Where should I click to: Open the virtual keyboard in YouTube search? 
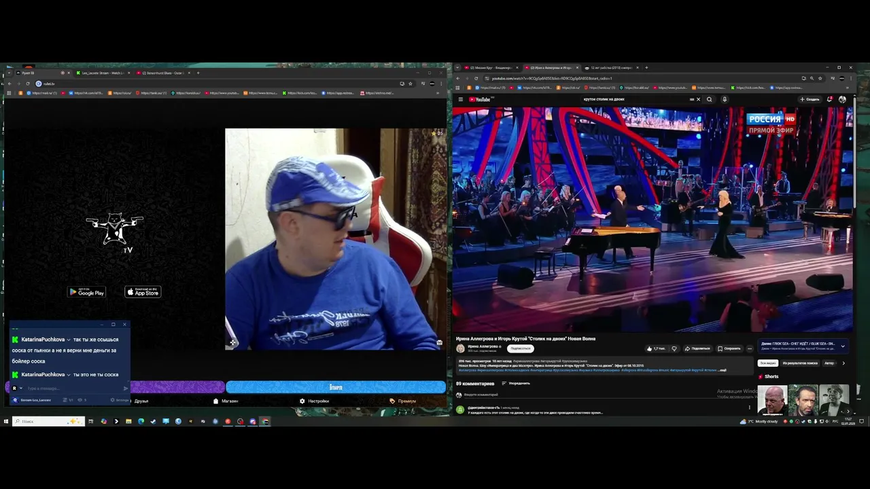[x=692, y=99]
